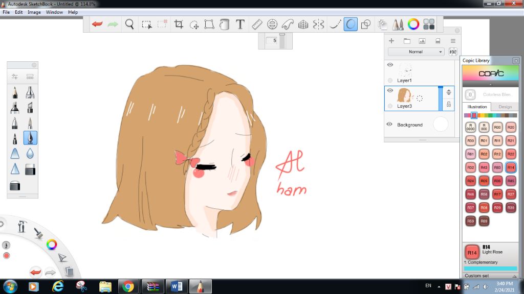Select the Airbrush in brush palette
The image size is (524, 294).
click(30, 92)
